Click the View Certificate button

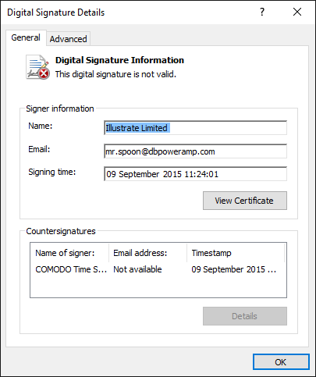coord(245,201)
